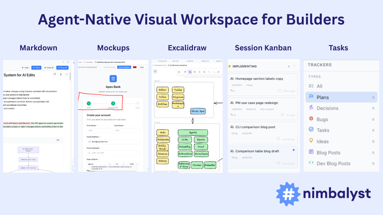Open the tab dropdown arrow in markdown editor
Viewport: 383px width, 215px height.
(63, 62)
